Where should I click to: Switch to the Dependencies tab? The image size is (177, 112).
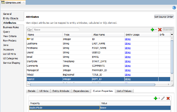81,91
